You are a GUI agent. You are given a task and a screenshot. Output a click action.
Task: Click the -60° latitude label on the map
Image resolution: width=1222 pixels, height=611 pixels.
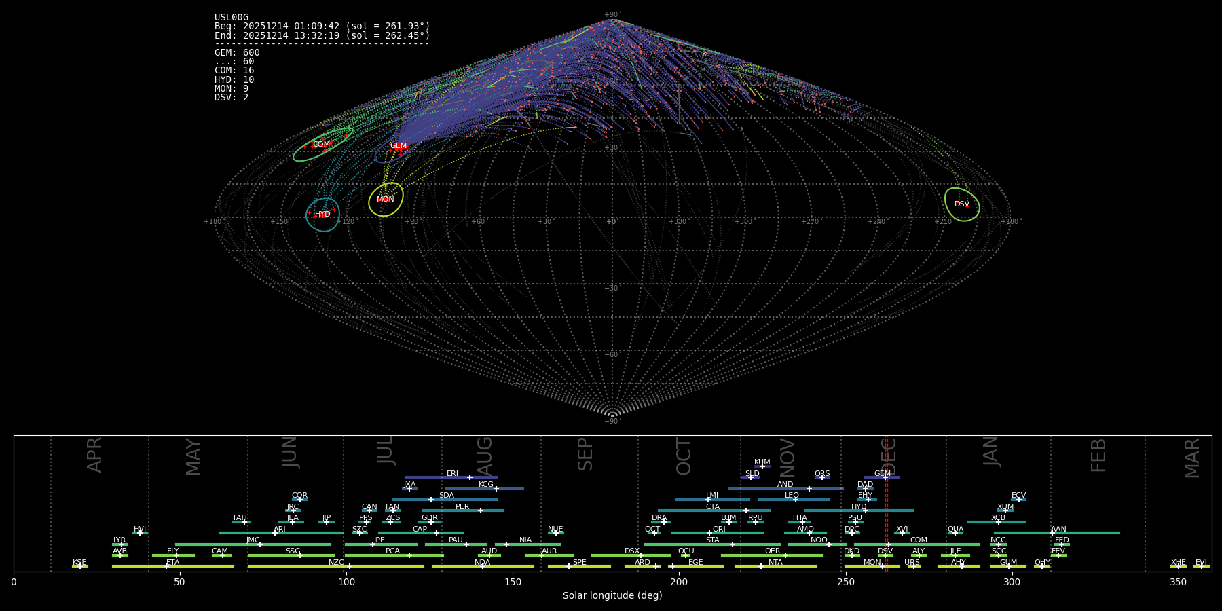[x=612, y=354]
